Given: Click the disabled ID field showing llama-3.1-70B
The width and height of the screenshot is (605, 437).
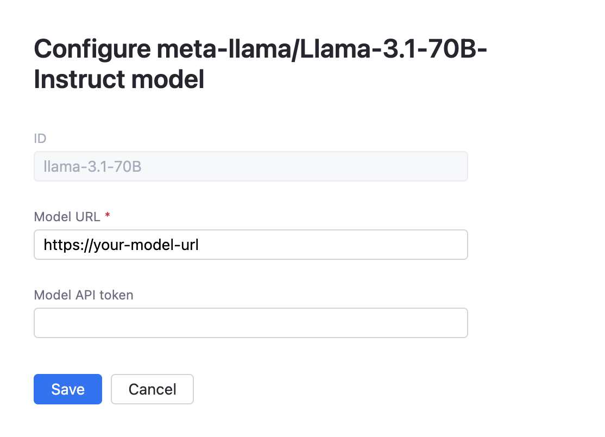Looking at the screenshot, I should click(x=250, y=166).
